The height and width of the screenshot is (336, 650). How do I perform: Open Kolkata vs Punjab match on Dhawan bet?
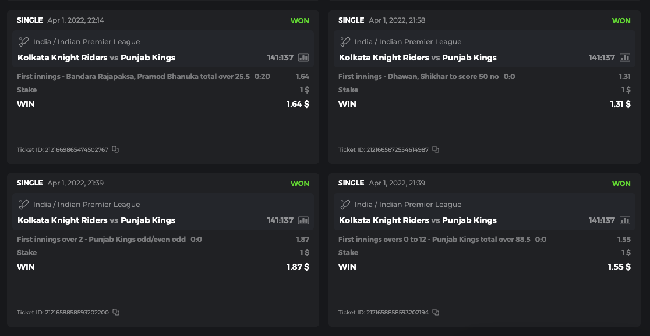(418, 58)
